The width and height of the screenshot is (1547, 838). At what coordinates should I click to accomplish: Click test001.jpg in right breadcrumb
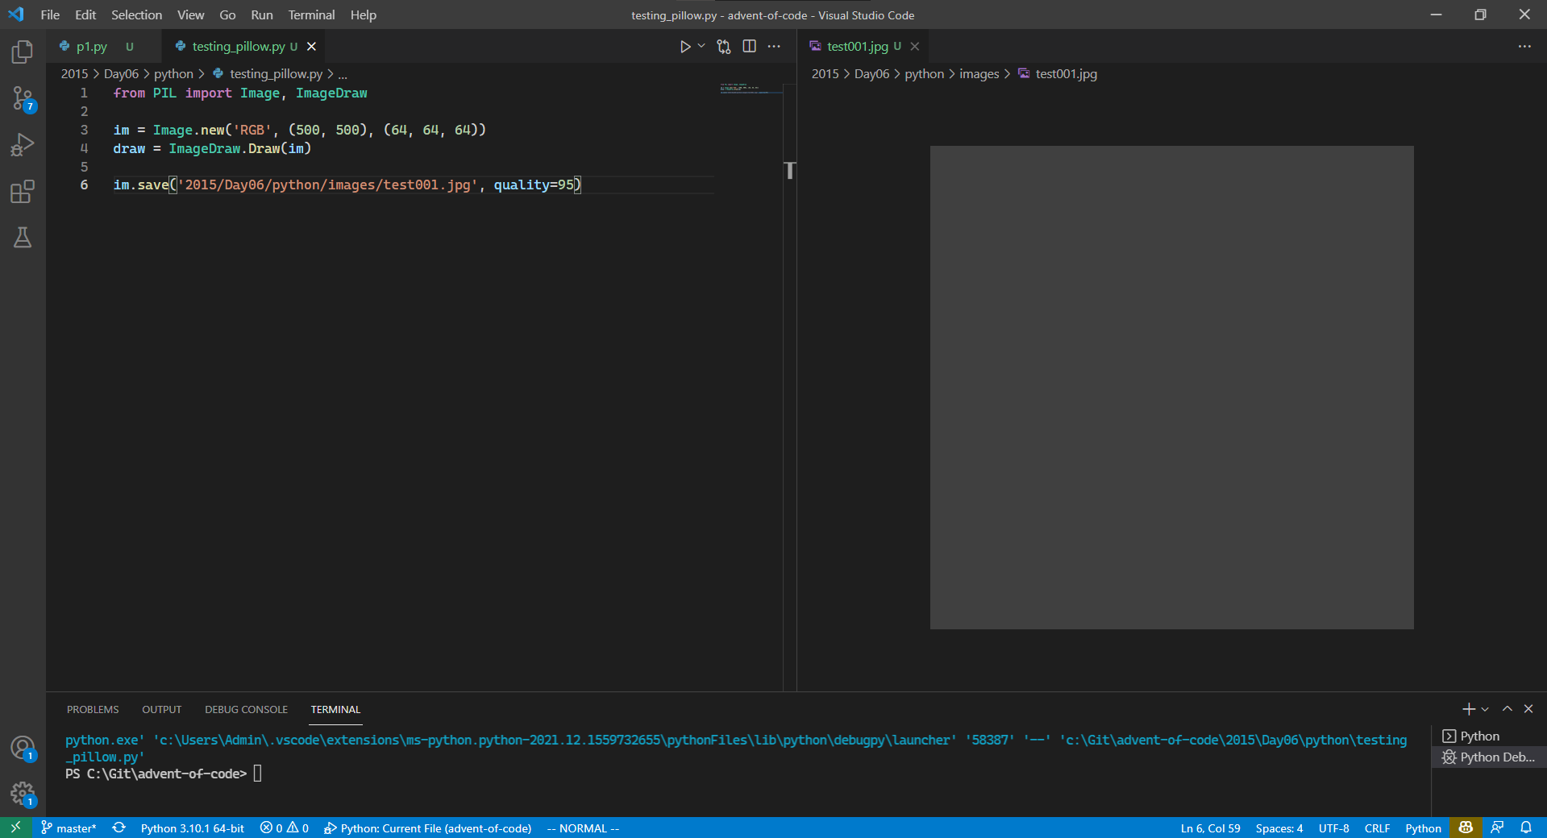(x=1066, y=73)
